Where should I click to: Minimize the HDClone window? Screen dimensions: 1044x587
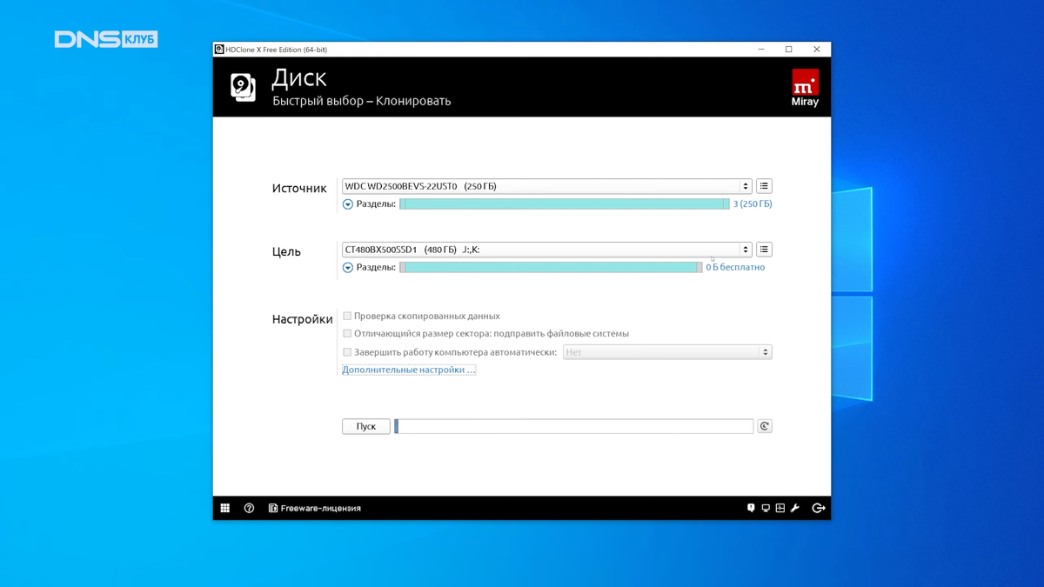coord(761,50)
